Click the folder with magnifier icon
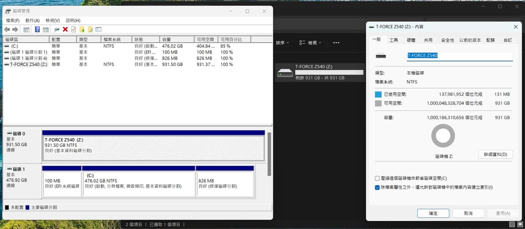This screenshot has height=229, width=525. 90,29
